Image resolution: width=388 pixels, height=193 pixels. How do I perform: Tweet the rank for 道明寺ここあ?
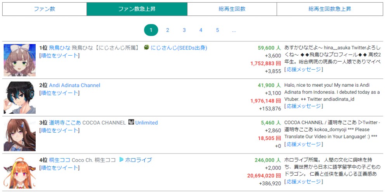point(59,130)
